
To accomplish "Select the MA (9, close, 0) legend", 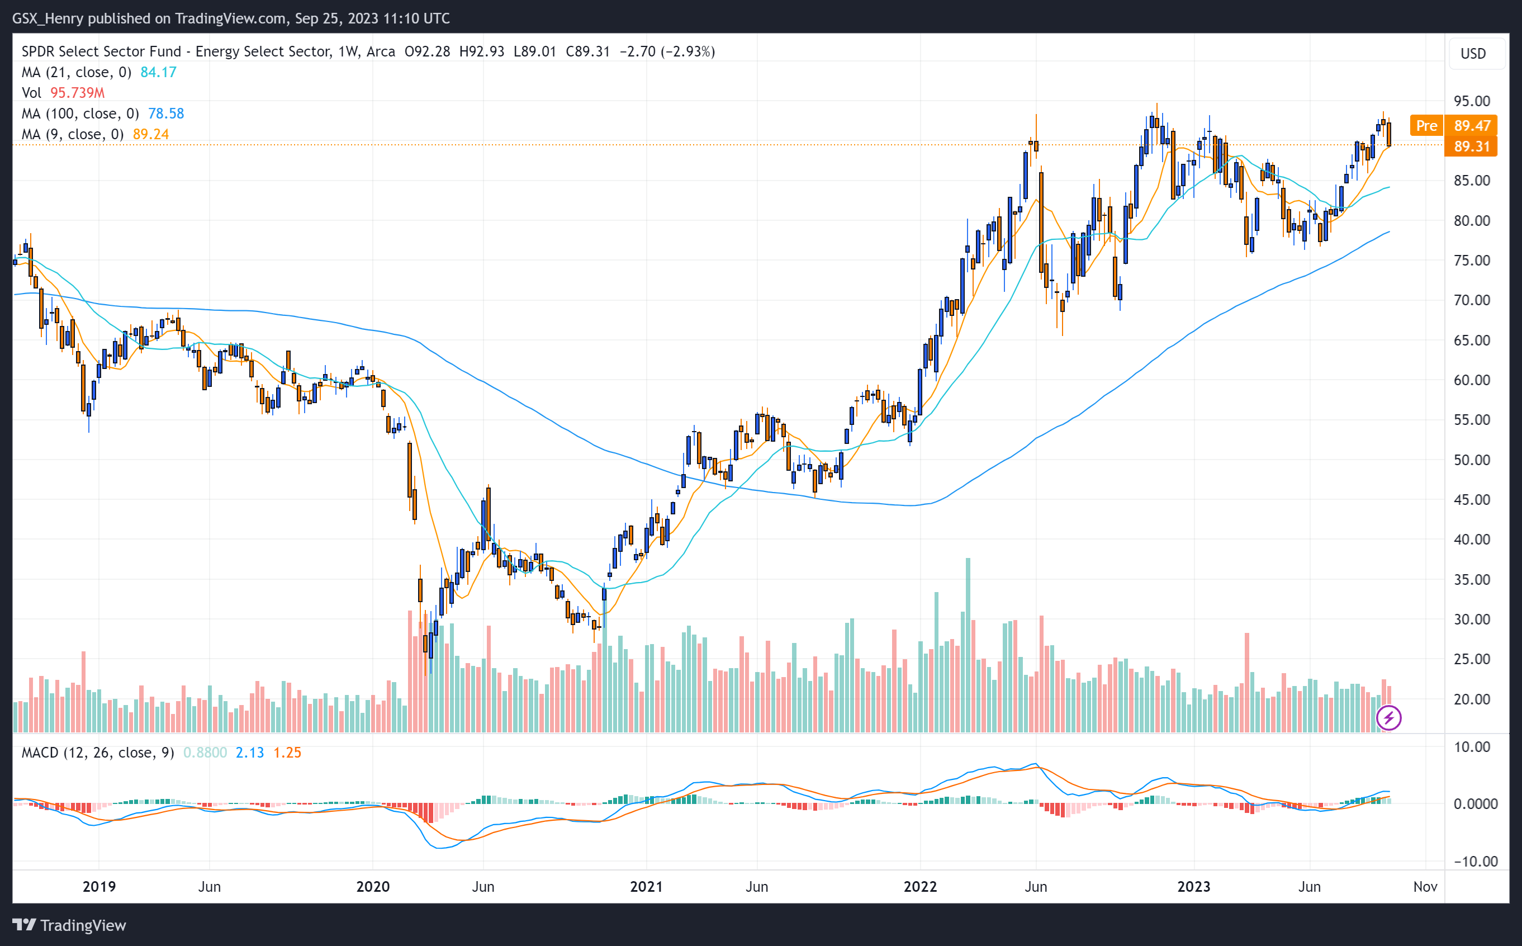I will tap(73, 135).
